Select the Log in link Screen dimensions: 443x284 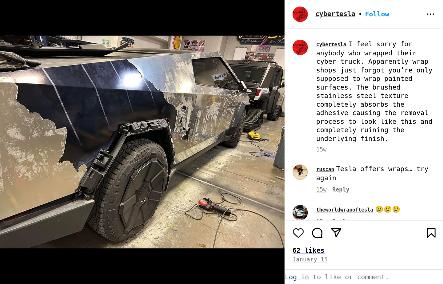[297, 277]
